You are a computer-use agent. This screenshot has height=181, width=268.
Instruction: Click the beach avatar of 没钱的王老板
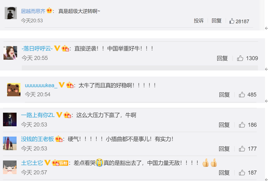(10, 143)
